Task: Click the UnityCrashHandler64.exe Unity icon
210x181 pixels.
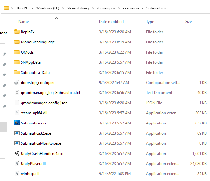Action: coord(17,153)
